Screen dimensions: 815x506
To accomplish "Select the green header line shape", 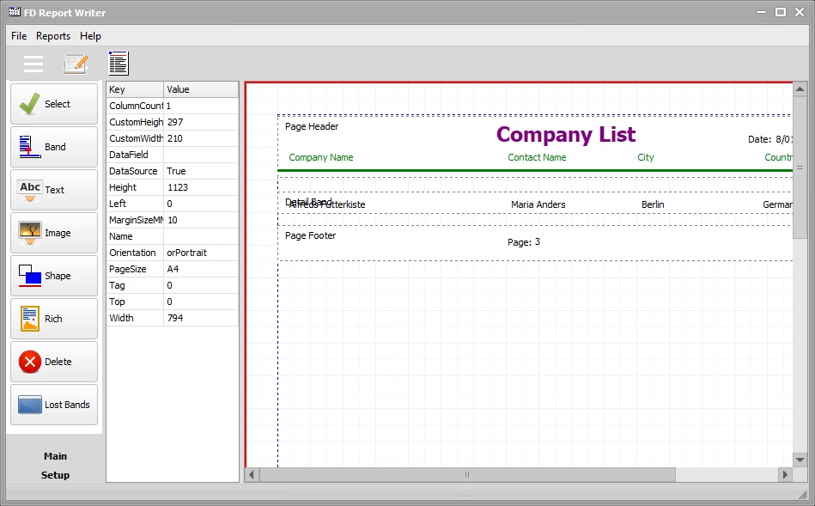I will coord(535,170).
